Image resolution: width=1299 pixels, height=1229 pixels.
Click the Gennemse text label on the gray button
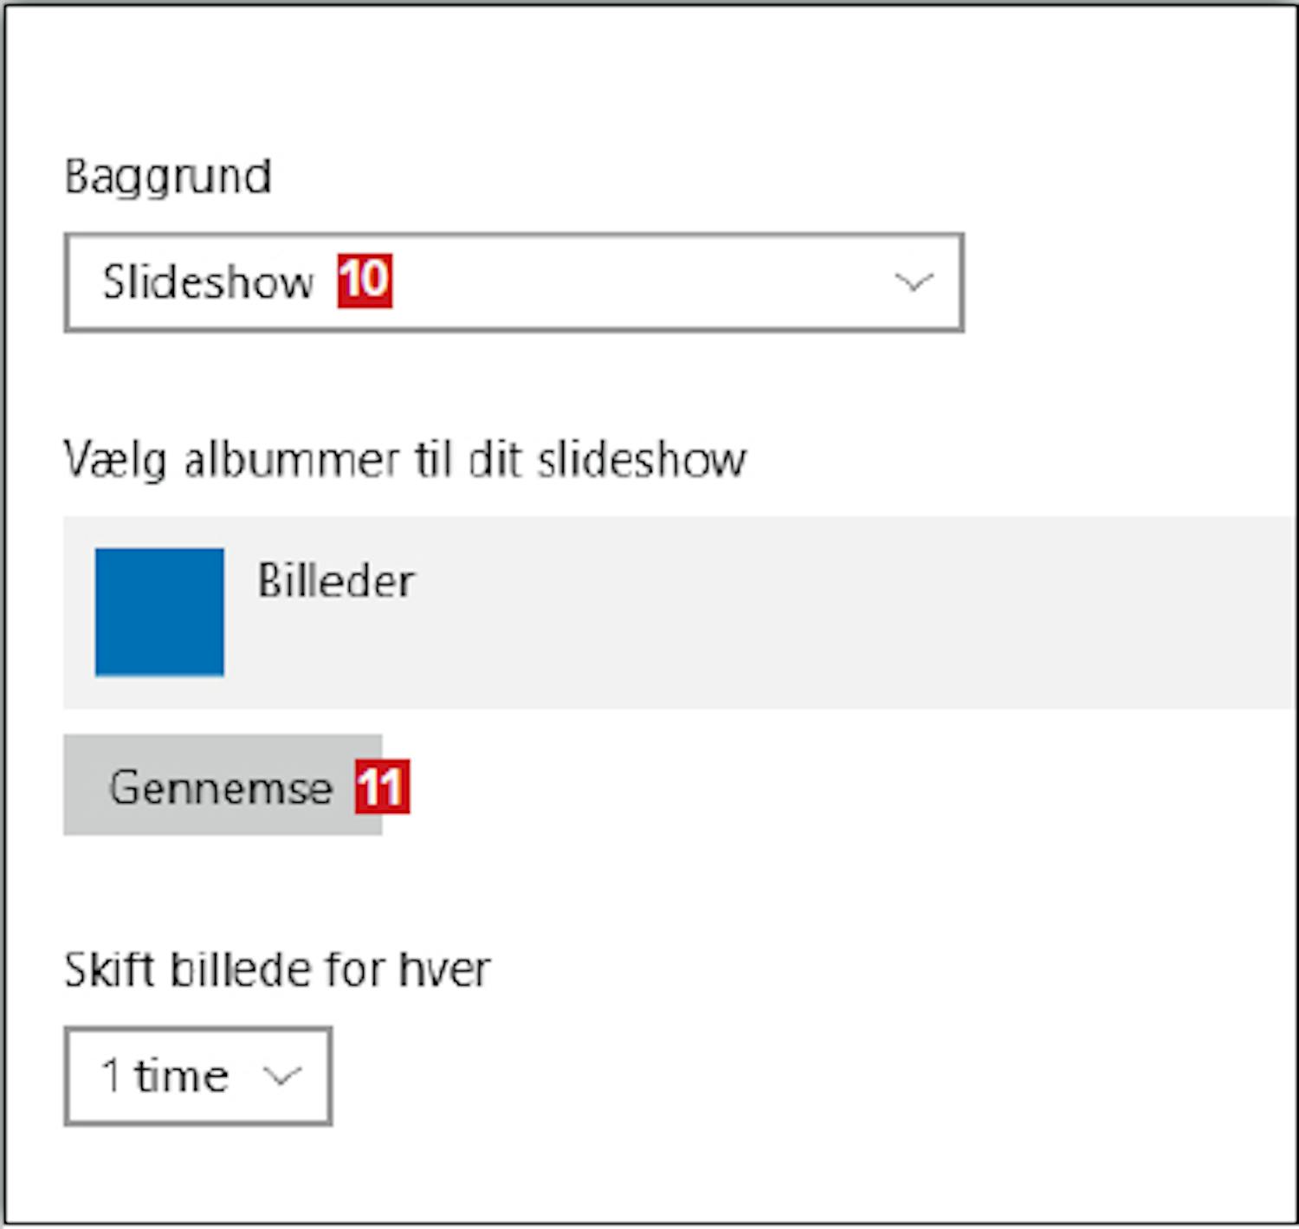pyautogui.click(x=221, y=787)
